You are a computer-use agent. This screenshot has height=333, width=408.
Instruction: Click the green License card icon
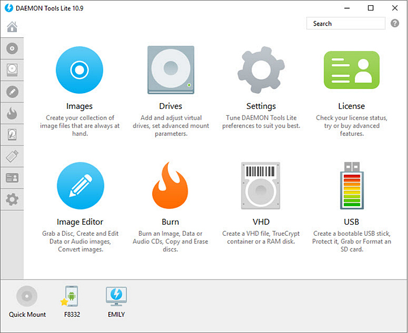point(351,70)
